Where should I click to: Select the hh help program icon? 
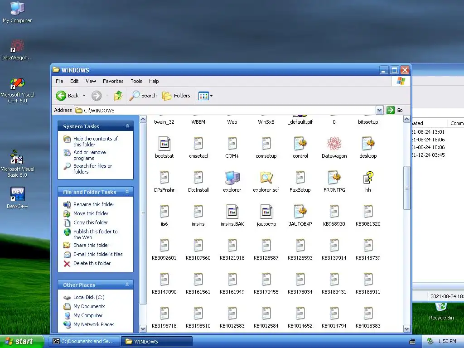coord(368,178)
